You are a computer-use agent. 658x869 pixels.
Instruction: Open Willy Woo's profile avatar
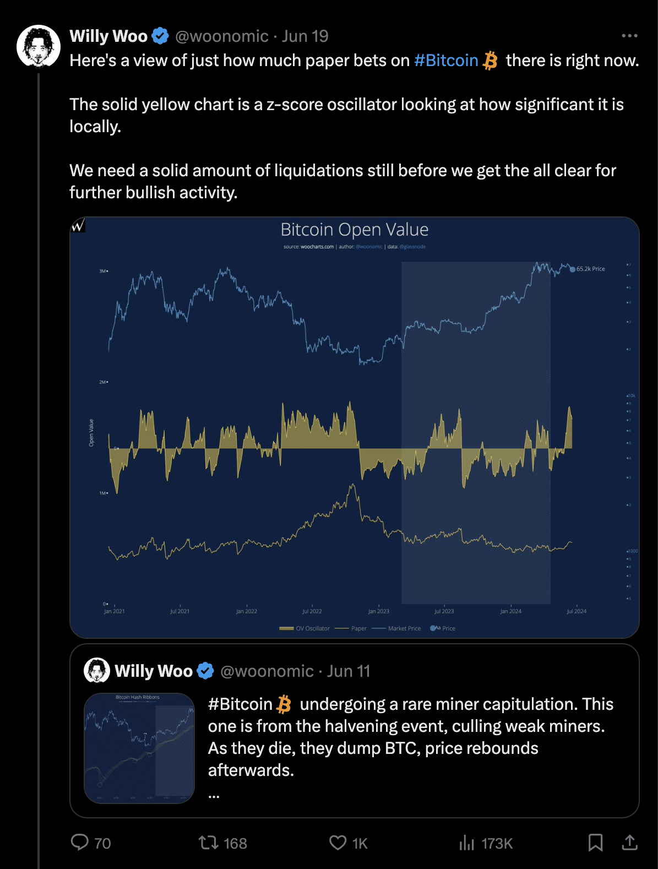(38, 46)
